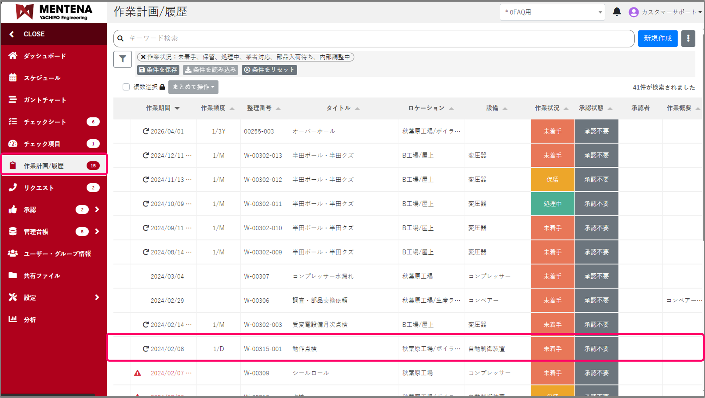Open リクエスト menu item
The height and width of the screenshot is (398, 705).
(x=39, y=188)
